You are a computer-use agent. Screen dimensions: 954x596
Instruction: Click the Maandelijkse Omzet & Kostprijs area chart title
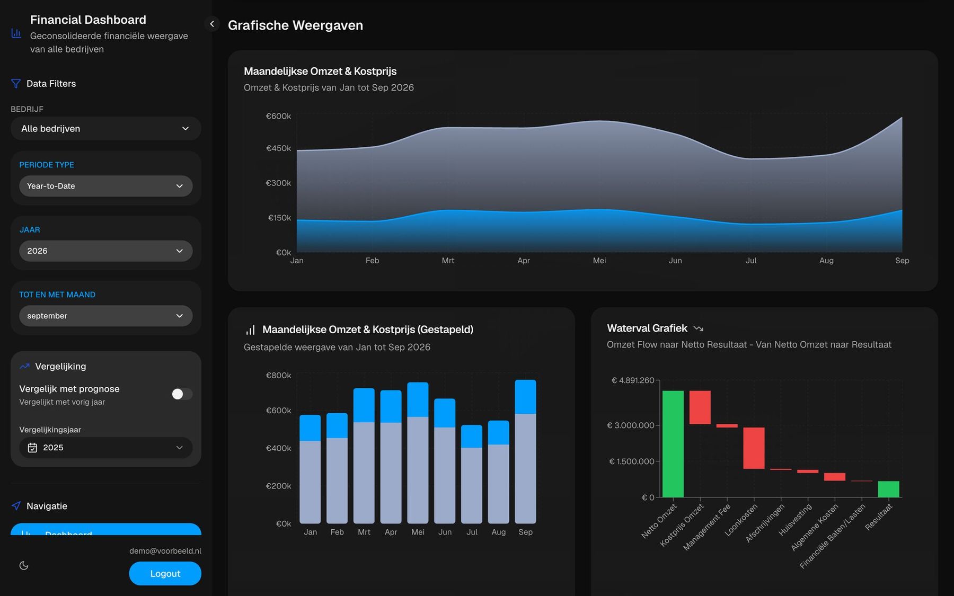click(320, 71)
